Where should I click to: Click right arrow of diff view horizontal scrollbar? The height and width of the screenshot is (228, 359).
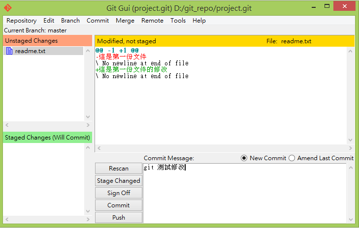pos(350,148)
